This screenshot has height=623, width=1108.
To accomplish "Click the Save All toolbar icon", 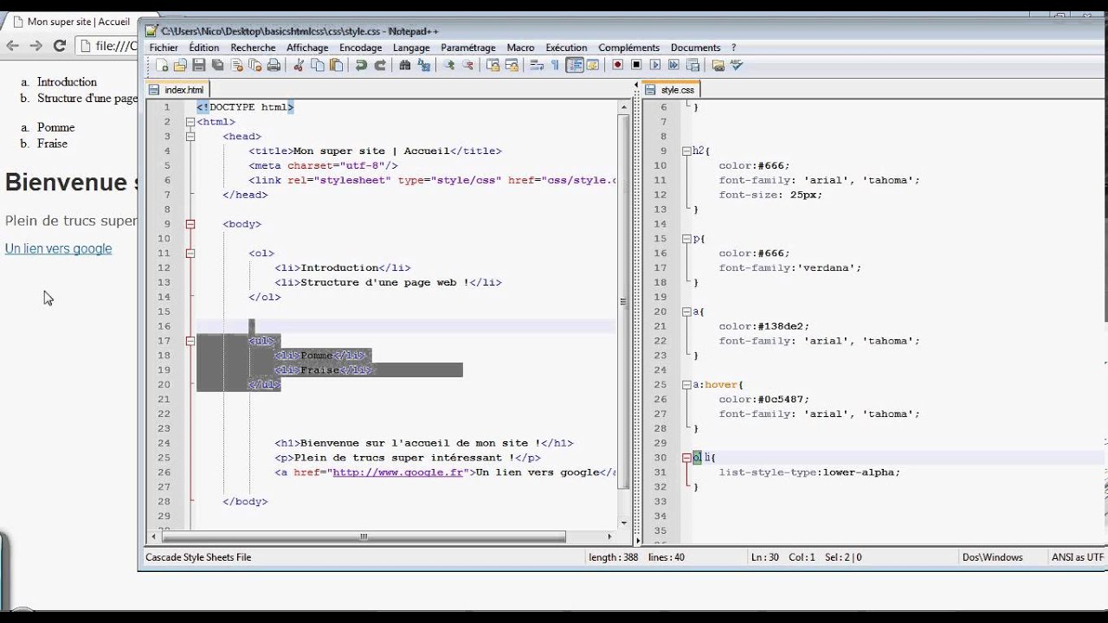I will click(217, 65).
